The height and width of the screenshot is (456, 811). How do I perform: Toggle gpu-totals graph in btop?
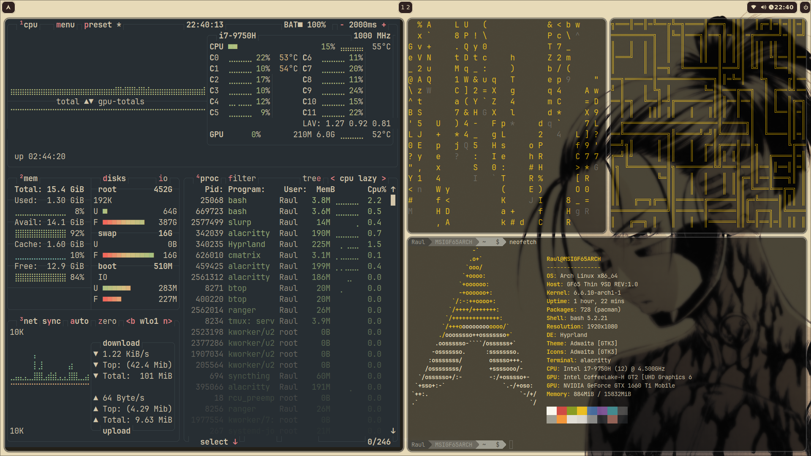[121, 102]
